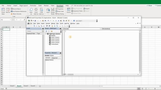Close the Project Explorer panel
Screen dimensions: 161x90
click(60, 28)
